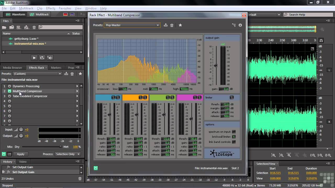The image size is (335, 188).
Task: Click the Open File folder icon in Files panel
Action: pyautogui.click(x=4, y=27)
